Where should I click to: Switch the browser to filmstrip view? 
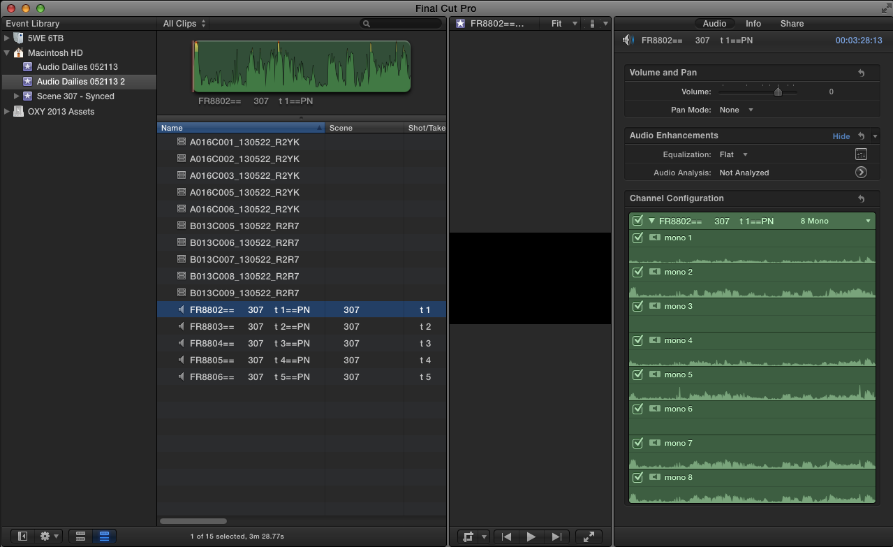81,536
